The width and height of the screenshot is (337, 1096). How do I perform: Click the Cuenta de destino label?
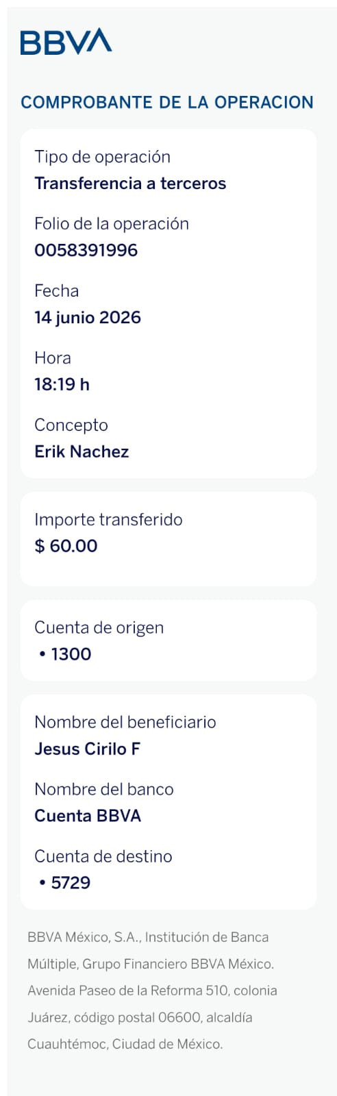point(103,856)
